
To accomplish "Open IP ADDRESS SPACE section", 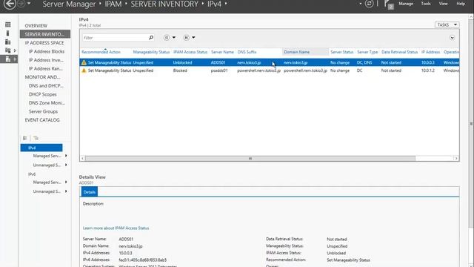I will [x=44, y=43].
